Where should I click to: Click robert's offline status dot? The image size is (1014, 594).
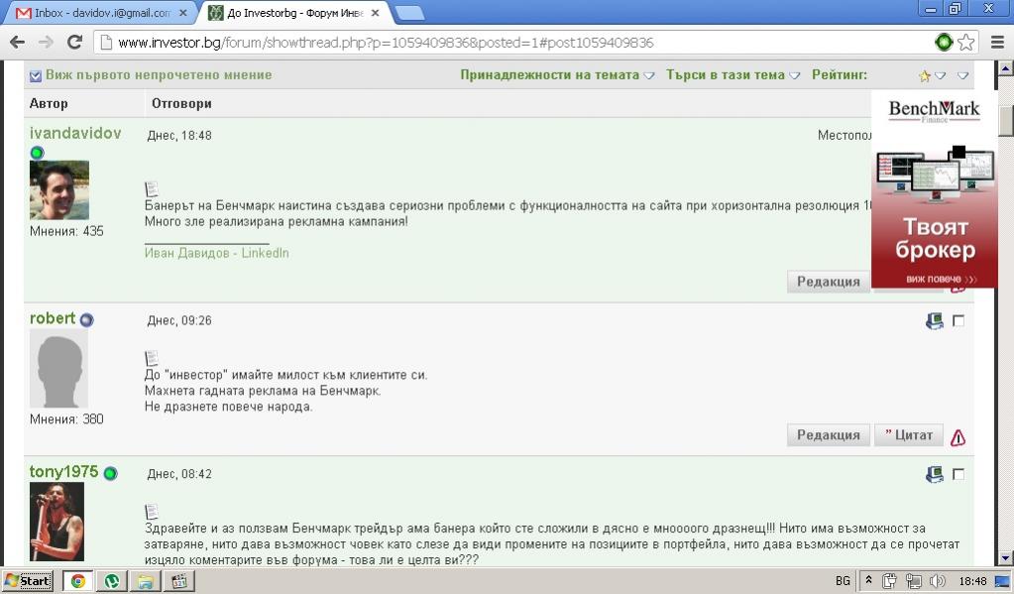(86, 319)
